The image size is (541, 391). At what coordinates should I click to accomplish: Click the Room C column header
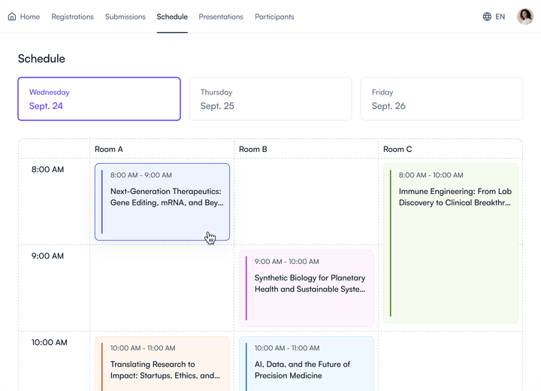click(x=397, y=149)
